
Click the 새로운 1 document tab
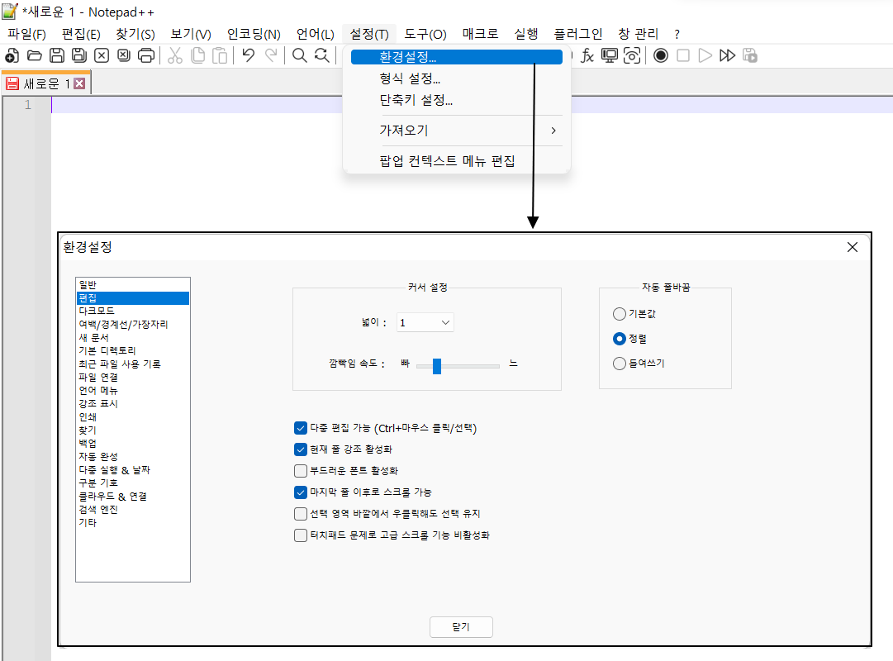point(45,83)
